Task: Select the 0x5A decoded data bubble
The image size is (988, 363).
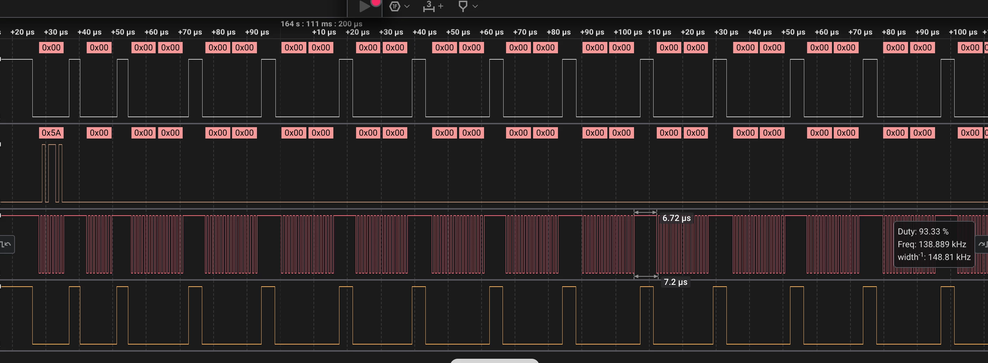Action: tap(52, 133)
